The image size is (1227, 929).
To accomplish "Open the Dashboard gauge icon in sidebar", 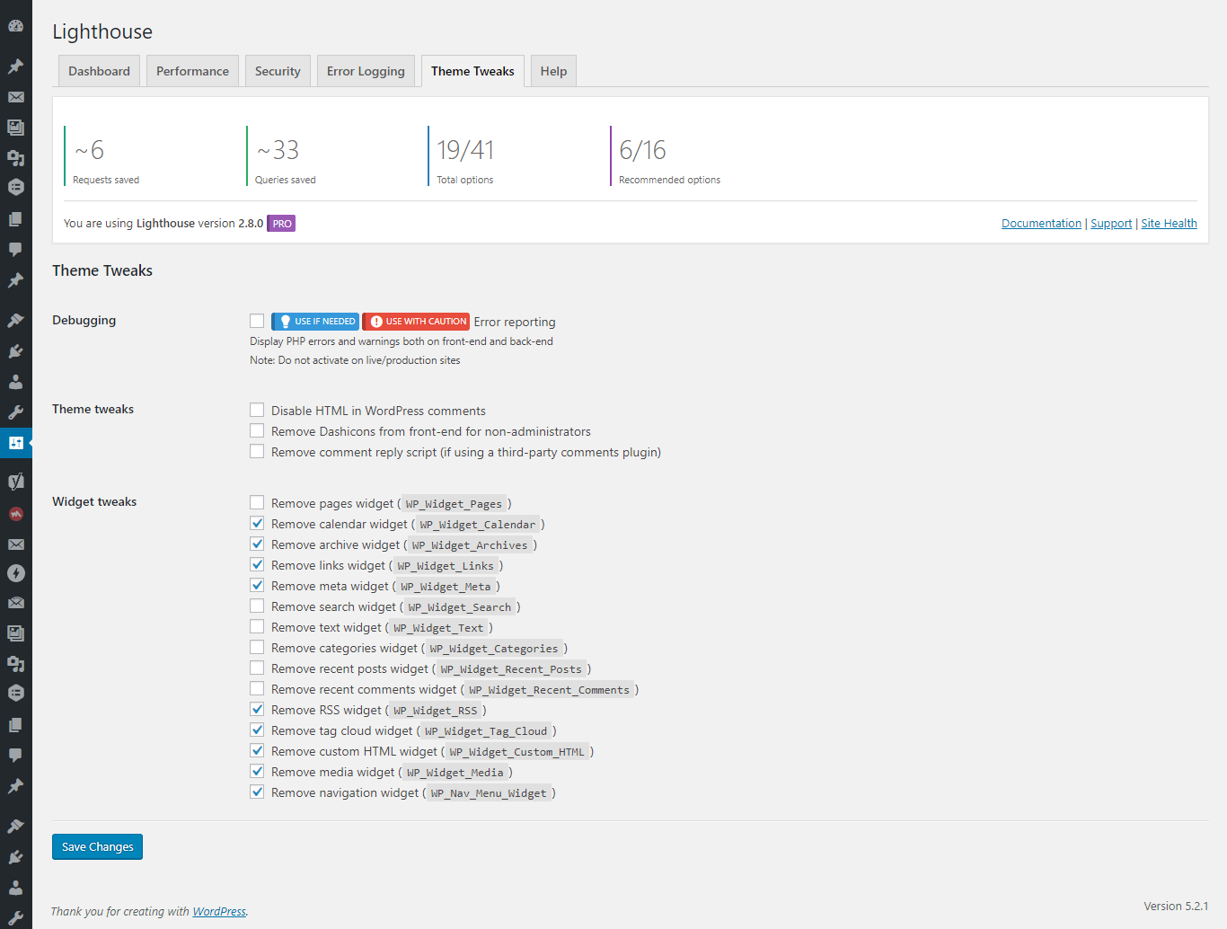I will pyautogui.click(x=15, y=26).
